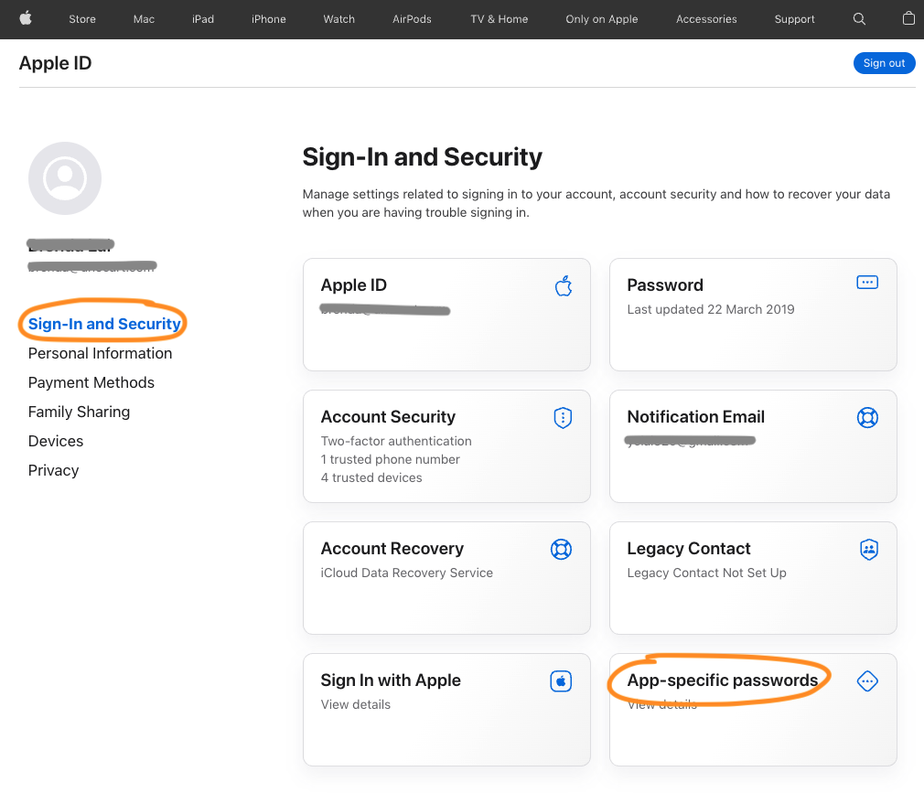Screen dimensions: 924x793
Task: Select Sign-In and Security in the sidebar
Action: click(x=104, y=324)
